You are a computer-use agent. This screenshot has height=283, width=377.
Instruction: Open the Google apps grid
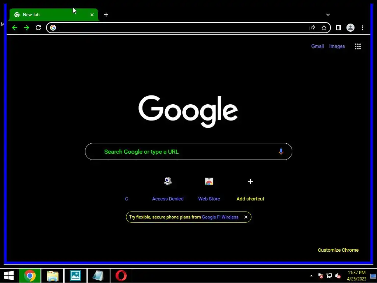(358, 46)
